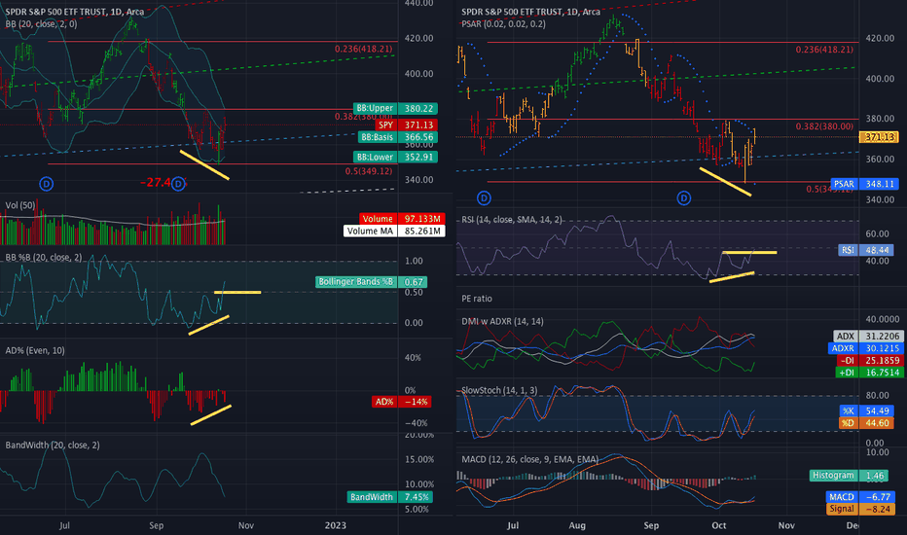Click the red SPY 371.13 price label
The height and width of the screenshot is (535, 907).
tap(406, 125)
